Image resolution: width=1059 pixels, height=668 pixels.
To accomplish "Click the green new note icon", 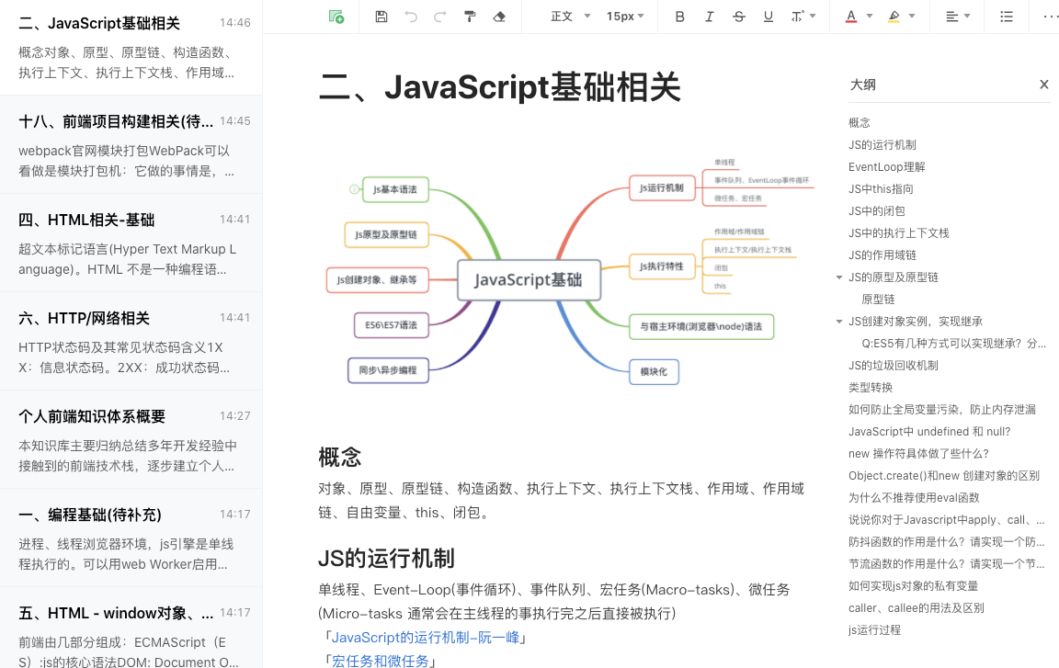I will [336, 17].
